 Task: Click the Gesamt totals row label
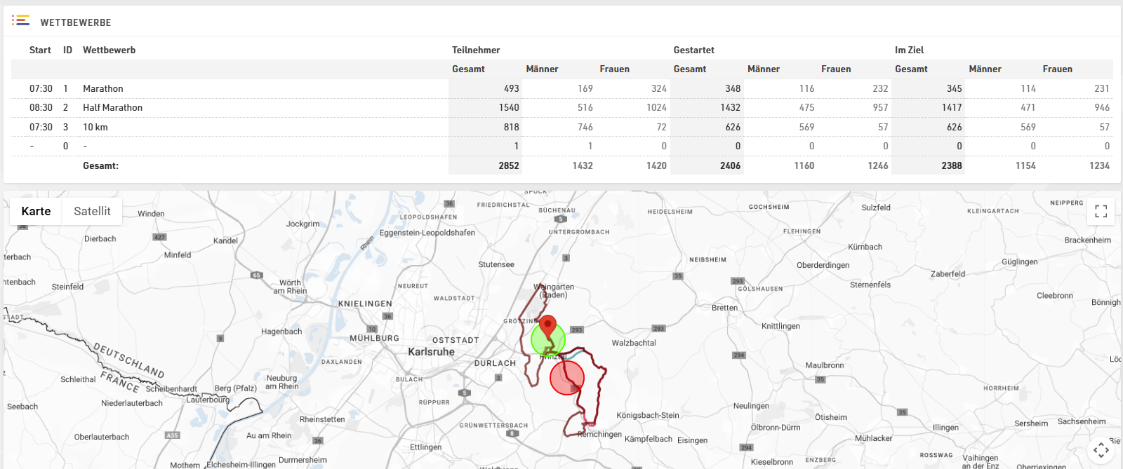100,165
